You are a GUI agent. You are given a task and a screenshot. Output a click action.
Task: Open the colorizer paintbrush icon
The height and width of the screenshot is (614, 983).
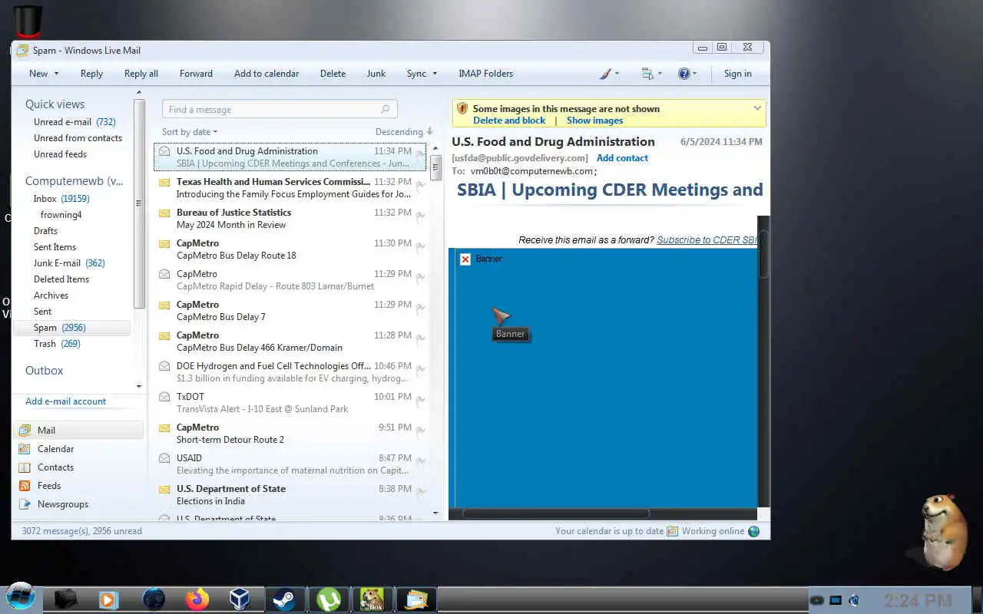(x=605, y=74)
